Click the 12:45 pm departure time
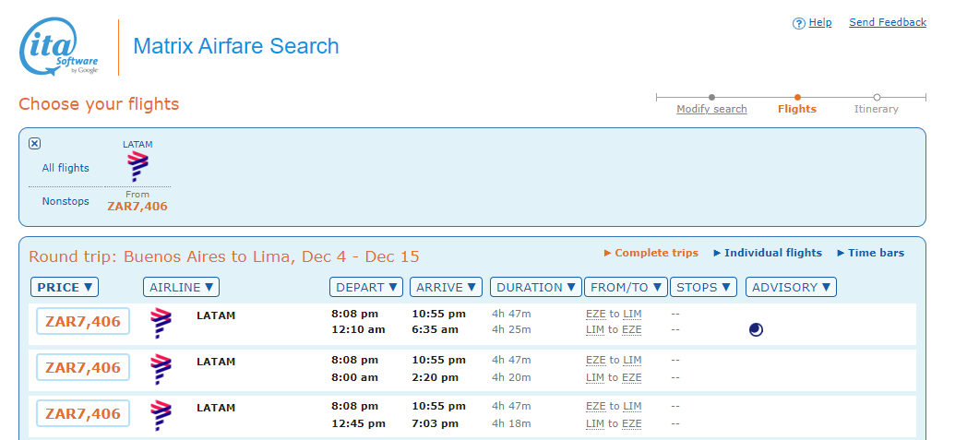 pyautogui.click(x=358, y=423)
